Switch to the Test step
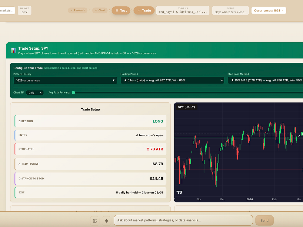Image resolution: width=303 pixels, height=227 pixels. (121, 11)
